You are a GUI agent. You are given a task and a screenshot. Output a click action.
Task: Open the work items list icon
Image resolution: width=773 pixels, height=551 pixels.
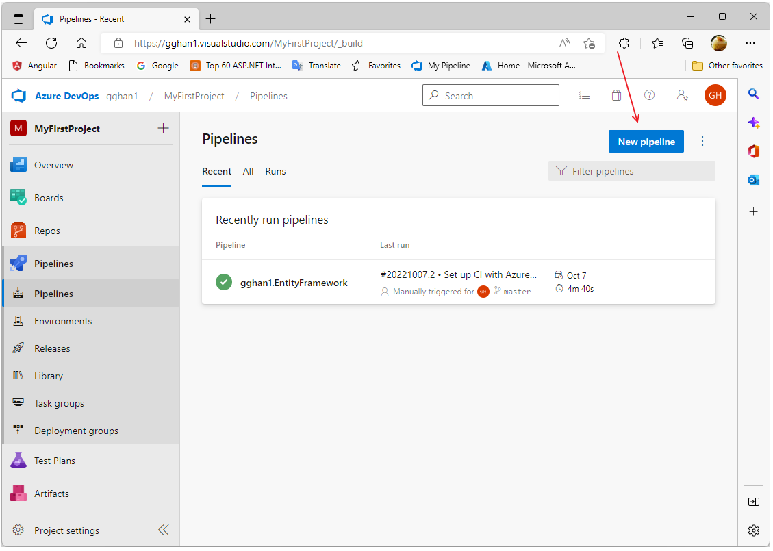584,96
